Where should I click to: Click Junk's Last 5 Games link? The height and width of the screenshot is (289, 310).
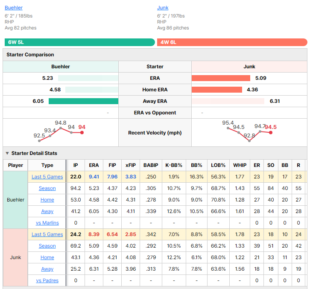click(47, 234)
